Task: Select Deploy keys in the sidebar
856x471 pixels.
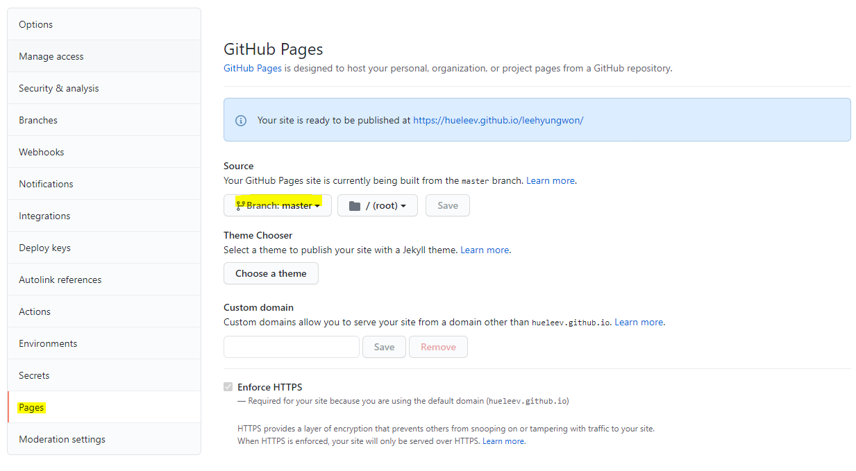Action: point(104,248)
